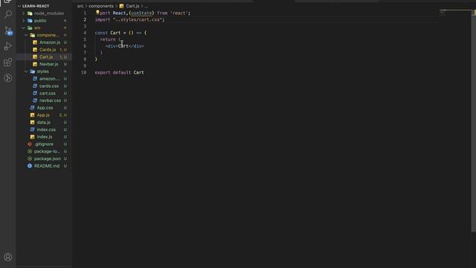Open README.md in the explorer
Viewport: 476px width, 268px height.
click(47, 166)
